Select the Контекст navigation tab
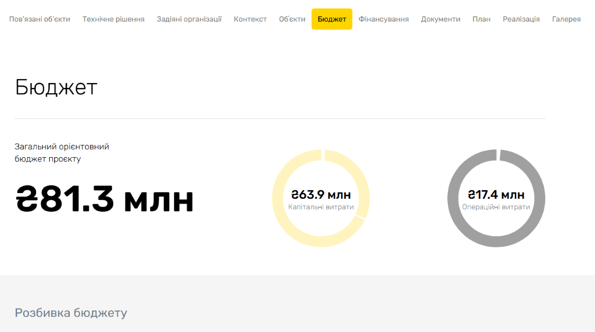The width and height of the screenshot is (595, 332). click(x=250, y=19)
